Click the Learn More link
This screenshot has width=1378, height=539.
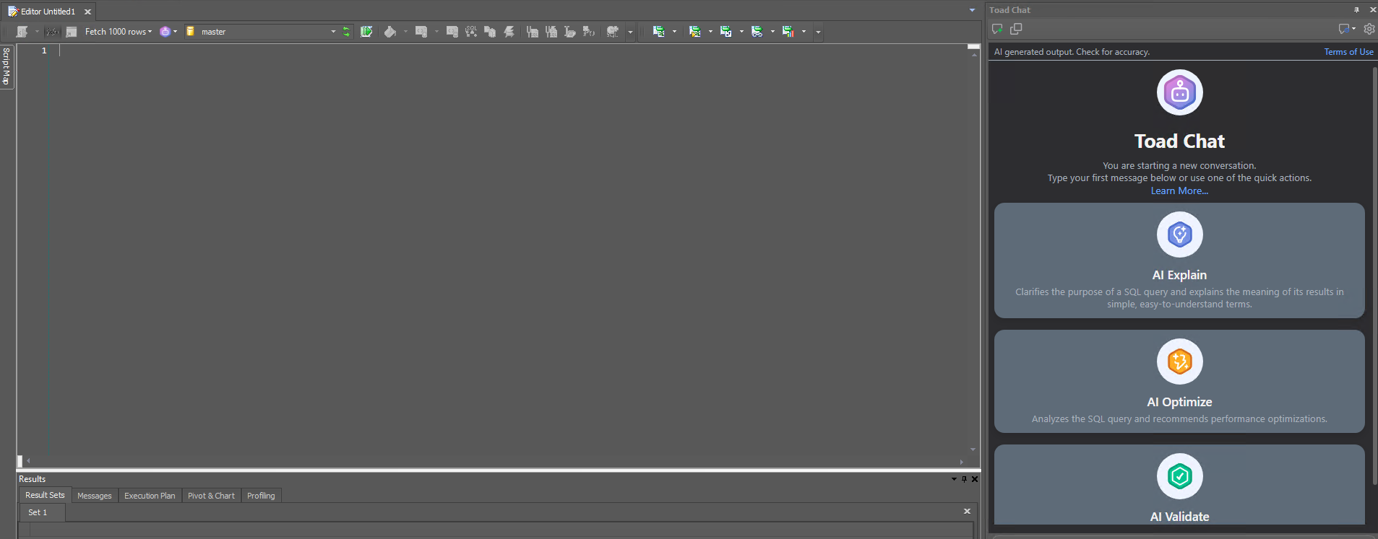[x=1179, y=190]
